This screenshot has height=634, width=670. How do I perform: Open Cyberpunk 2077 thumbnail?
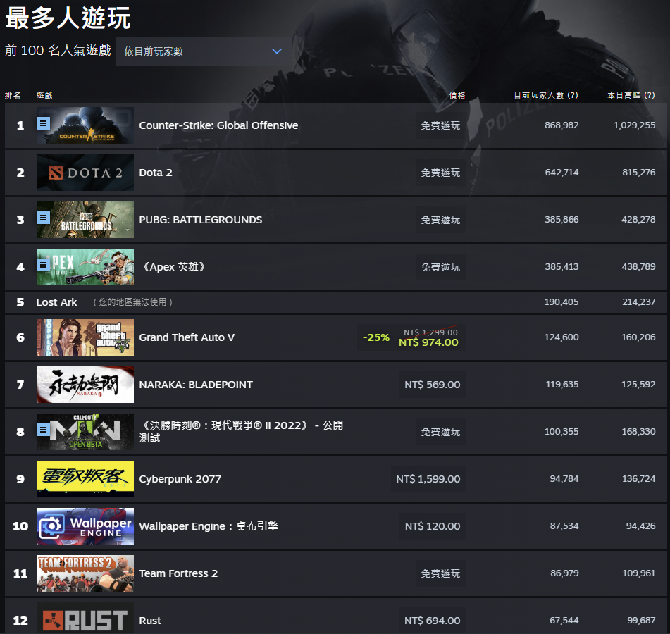(85, 479)
